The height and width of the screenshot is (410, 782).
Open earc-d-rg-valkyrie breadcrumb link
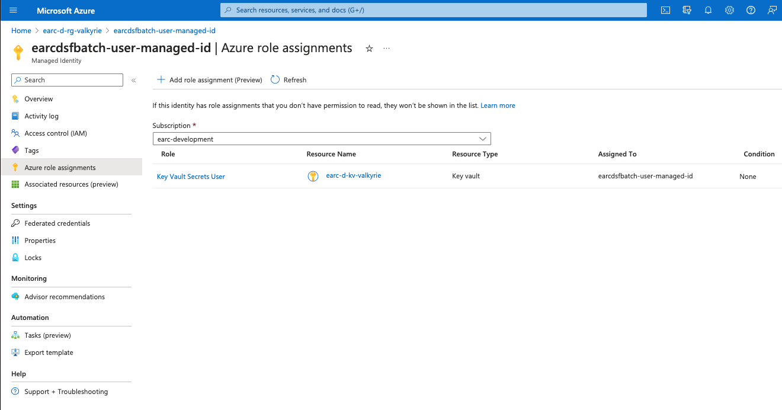click(72, 30)
